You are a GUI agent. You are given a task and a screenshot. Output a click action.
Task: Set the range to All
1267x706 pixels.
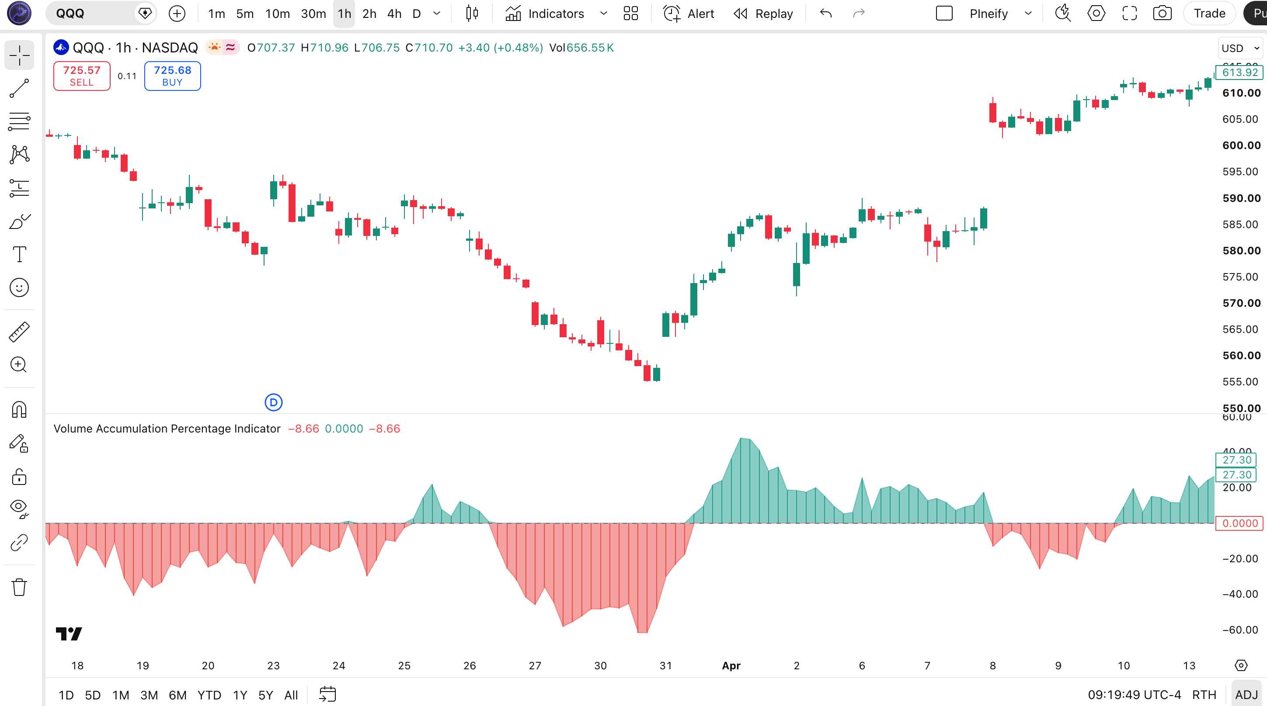click(291, 695)
